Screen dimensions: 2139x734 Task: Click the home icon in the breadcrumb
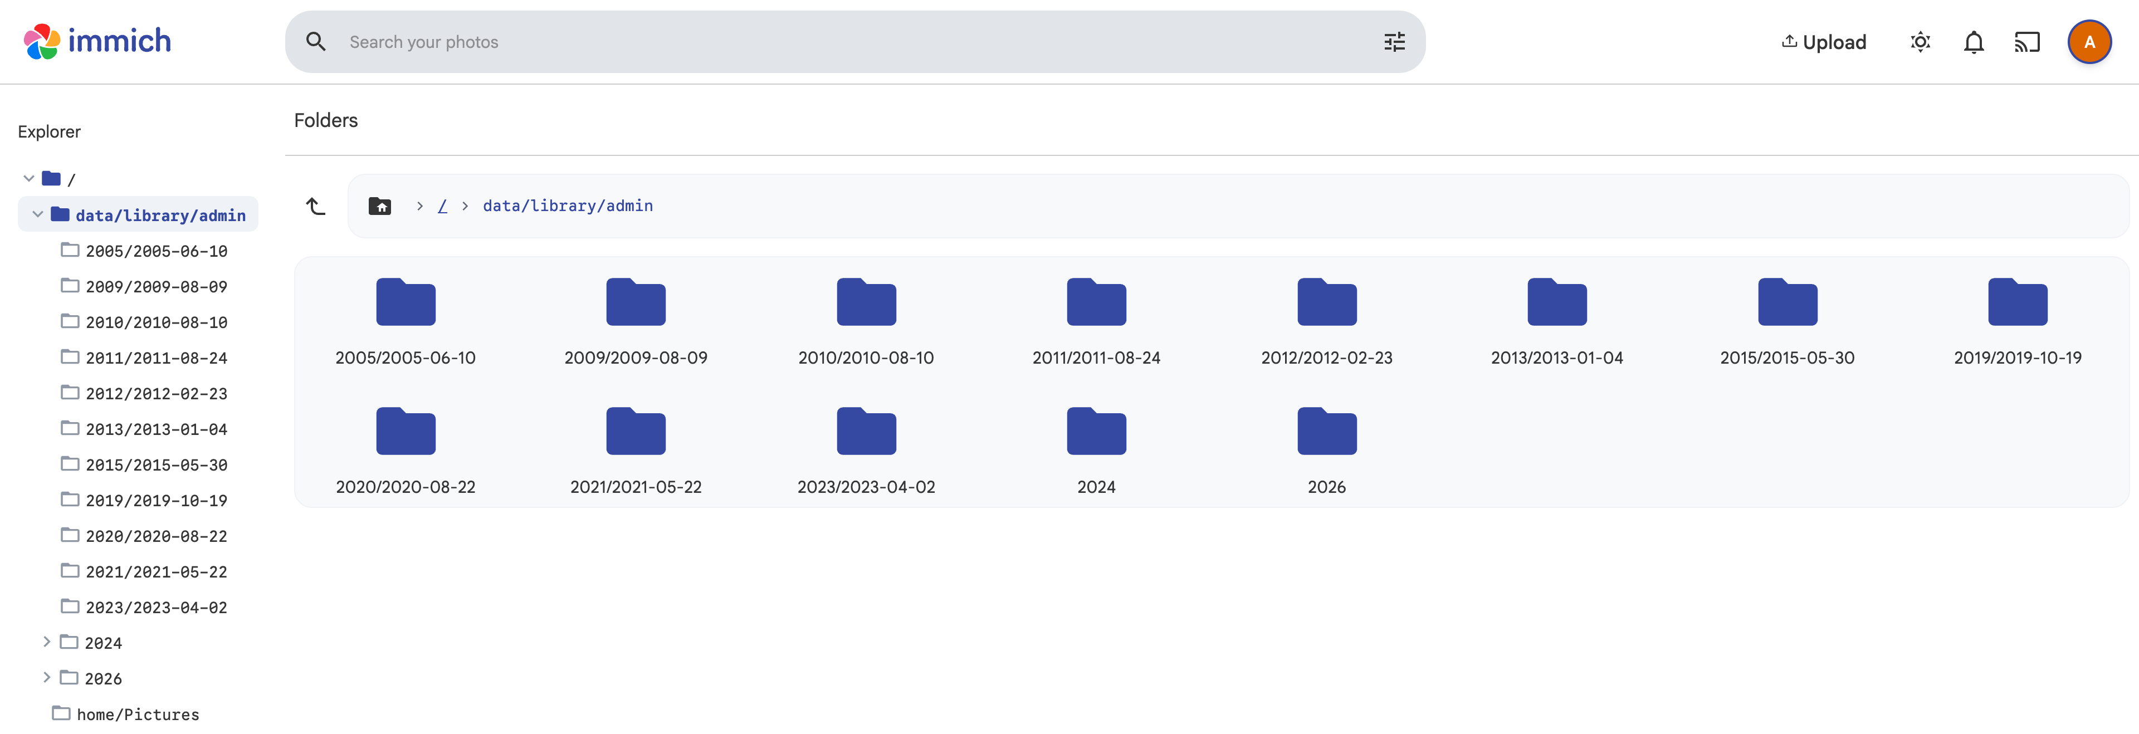[x=379, y=205]
